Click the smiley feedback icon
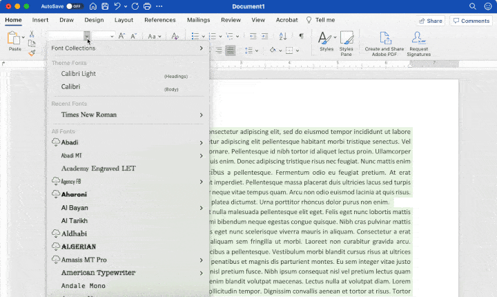Viewport: 497px width, 297px height. (488, 6)
